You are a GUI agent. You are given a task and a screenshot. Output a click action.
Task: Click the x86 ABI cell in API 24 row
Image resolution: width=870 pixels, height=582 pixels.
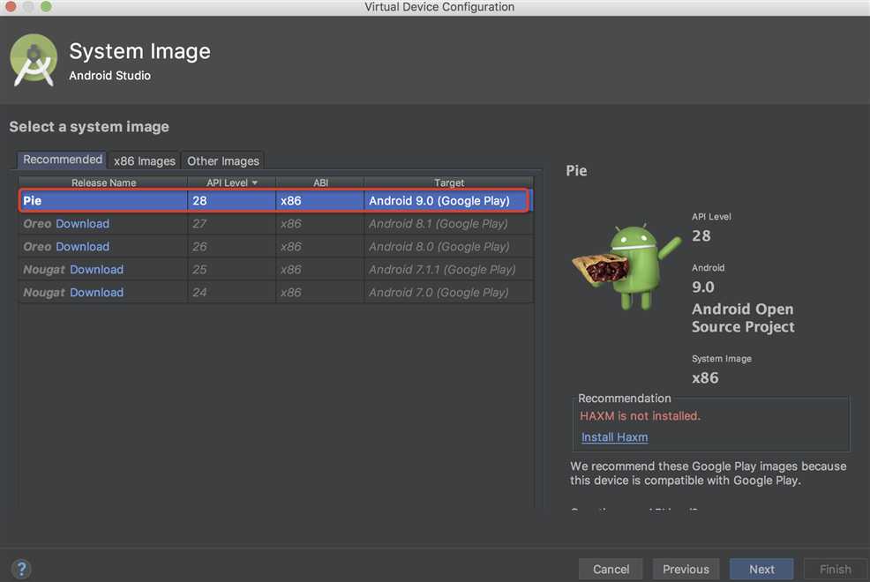(x=320, y=293)
